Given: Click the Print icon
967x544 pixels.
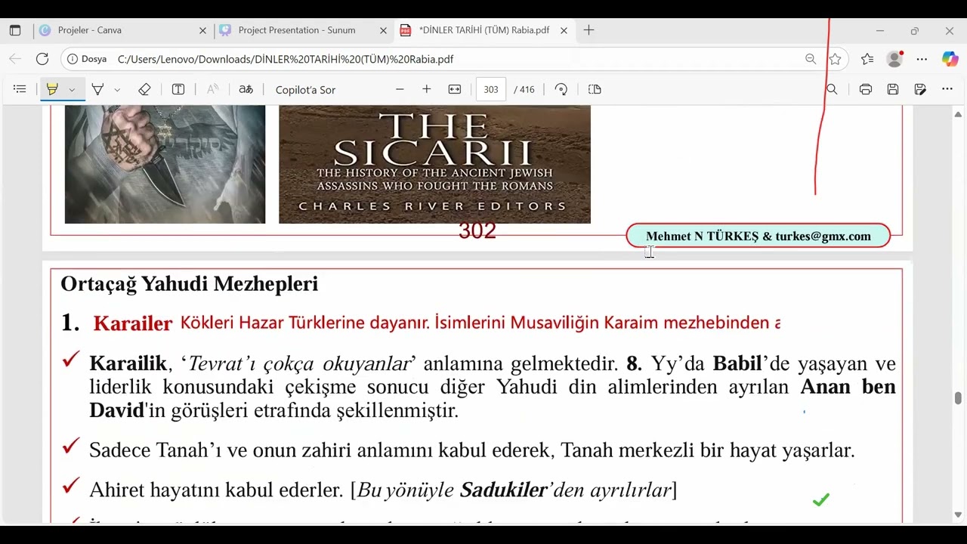Looking at the screenshot, I should (x=866, y=89).
